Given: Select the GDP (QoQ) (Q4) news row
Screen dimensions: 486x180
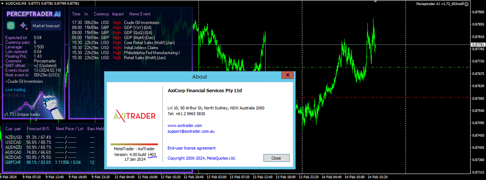Looking at the screenshot, I should pyautogui.click(x=112, y=32).
